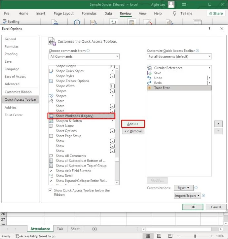The image size is (228, 239).
Task: Click the info icon beside Choose commands from
Action: pyautogui.click(x=88, y=51)
